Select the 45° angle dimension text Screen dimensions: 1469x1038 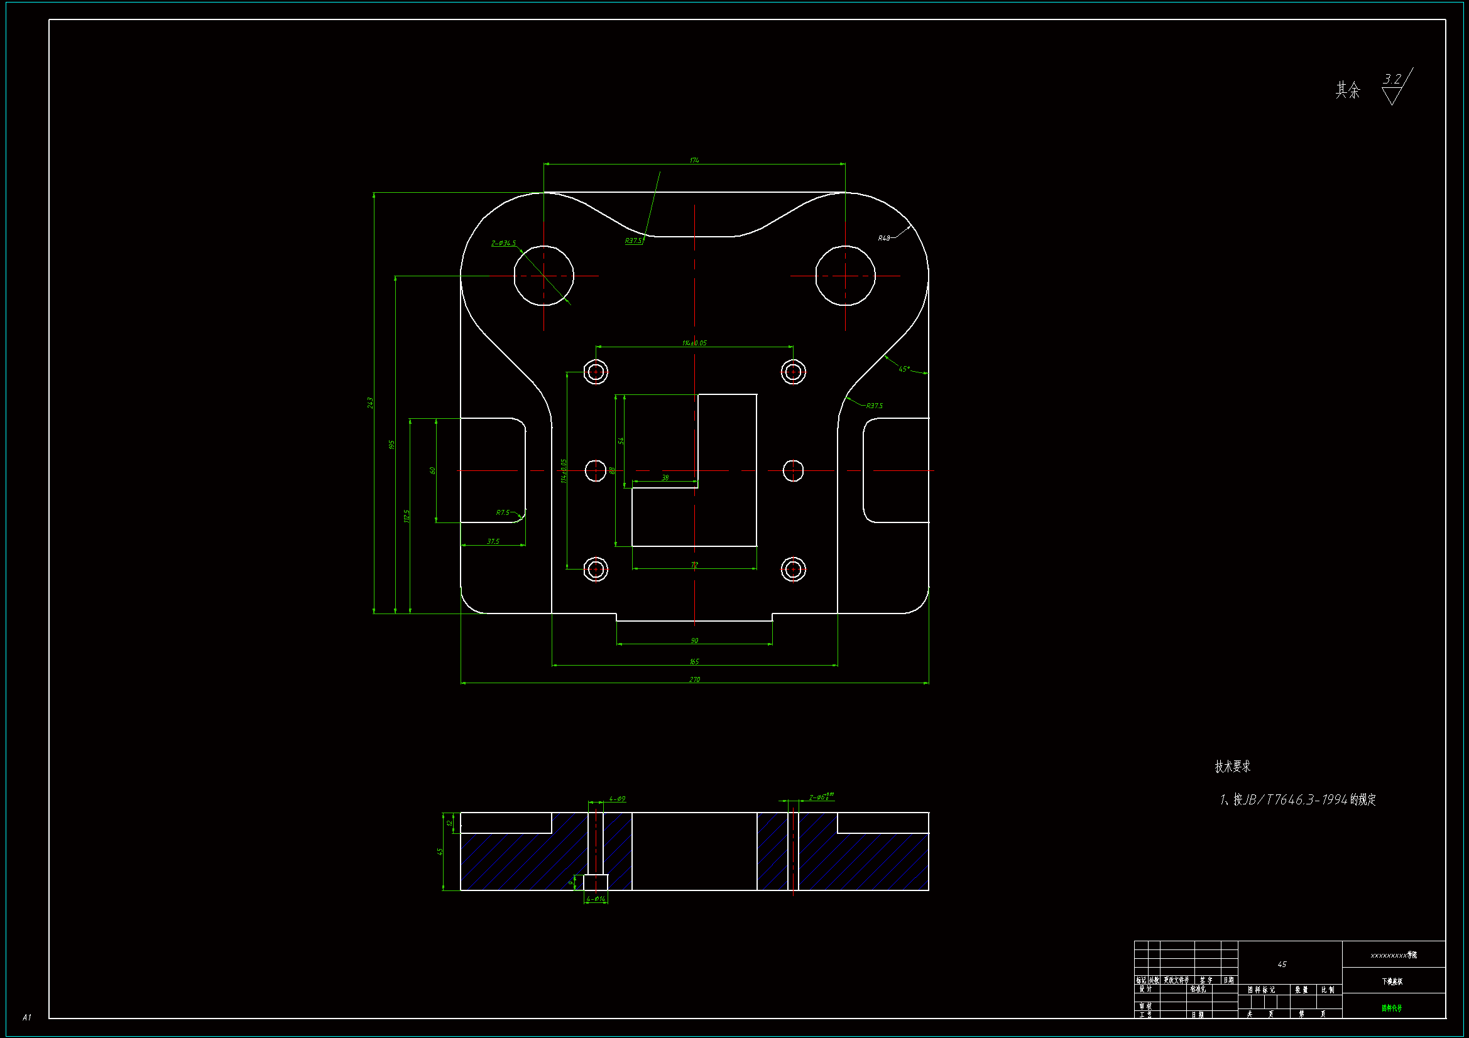904,369
